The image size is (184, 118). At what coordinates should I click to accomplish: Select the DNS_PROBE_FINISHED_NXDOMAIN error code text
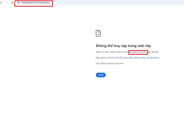(110, 63)
